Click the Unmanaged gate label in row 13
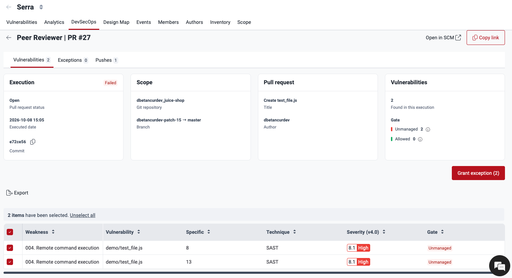 440,262
